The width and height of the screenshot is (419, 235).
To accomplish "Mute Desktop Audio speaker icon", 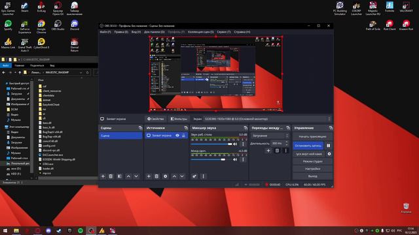I will 235,144.
